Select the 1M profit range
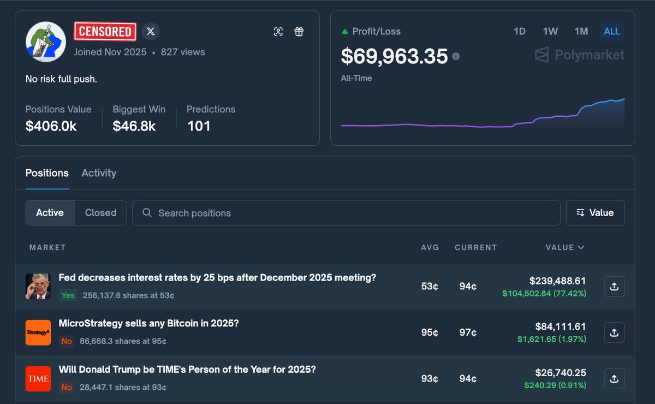655x404 pixels. (581, 32)
